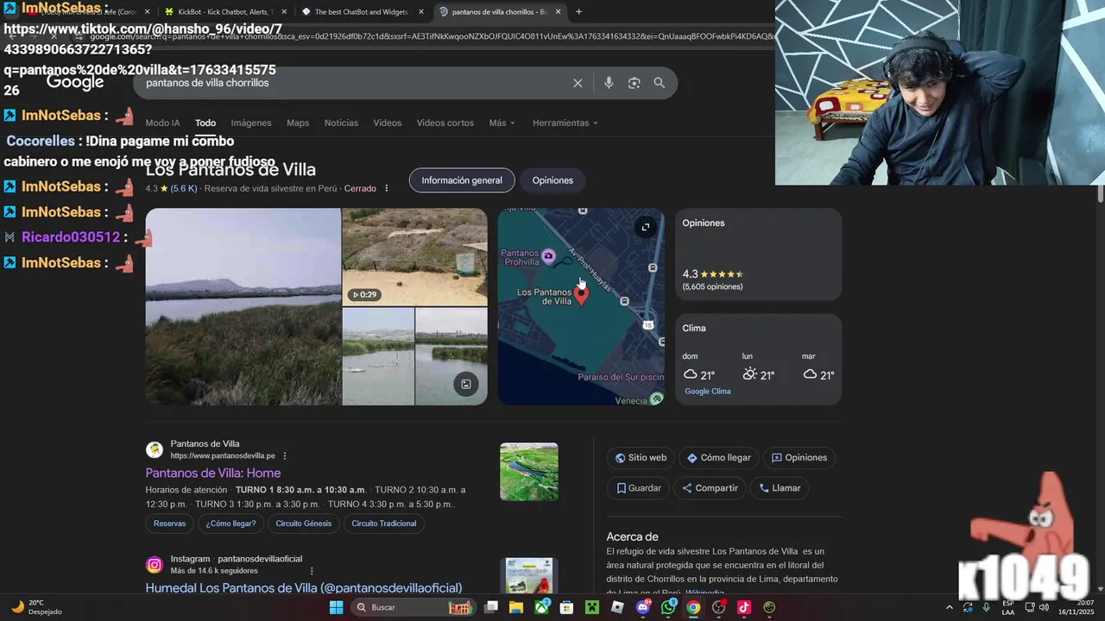
Task: Open the three-dot menu beside Cerrado
Action: tap(386, 188)
